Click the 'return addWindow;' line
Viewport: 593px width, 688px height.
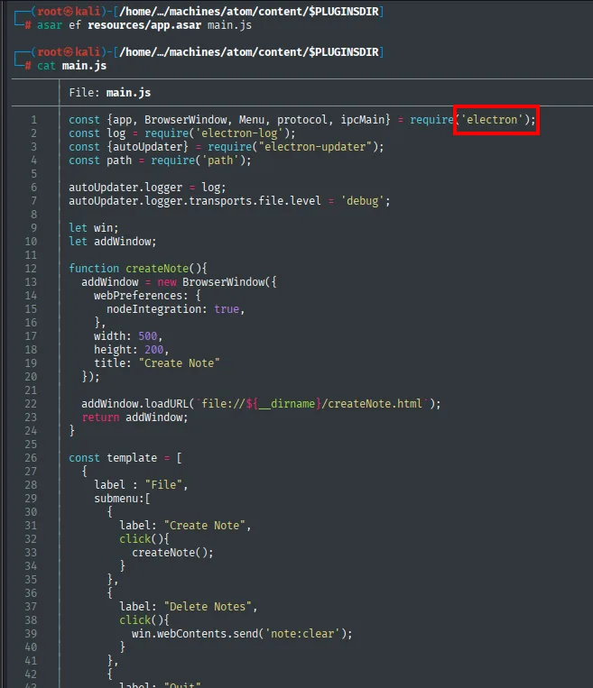click(x=134, y=417)
